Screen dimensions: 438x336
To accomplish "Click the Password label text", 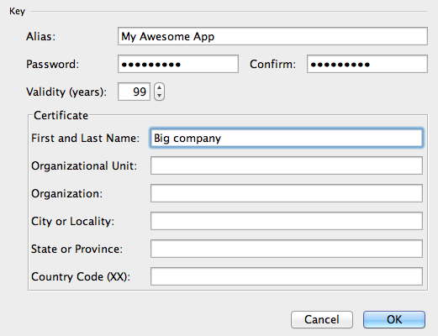I will coord(52,64).
